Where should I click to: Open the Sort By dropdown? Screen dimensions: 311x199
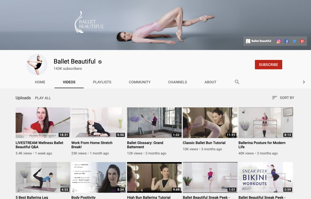pos(283,98)
